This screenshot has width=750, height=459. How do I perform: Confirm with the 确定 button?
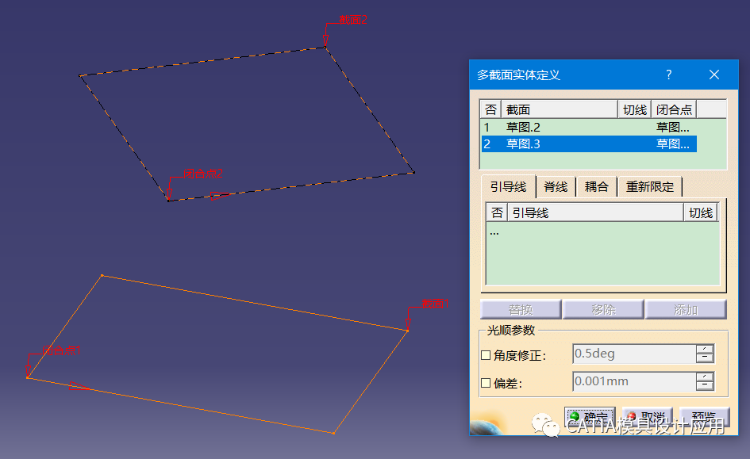[590, 417]
